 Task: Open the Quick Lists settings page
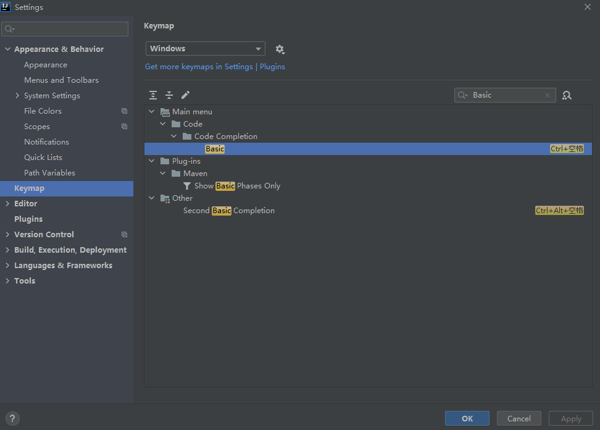(43, 158)
